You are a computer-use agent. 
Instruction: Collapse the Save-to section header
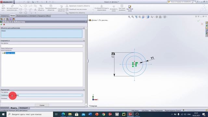click(x=84, y=41)
